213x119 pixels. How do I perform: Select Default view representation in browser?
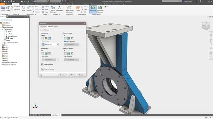coord(9,34)
